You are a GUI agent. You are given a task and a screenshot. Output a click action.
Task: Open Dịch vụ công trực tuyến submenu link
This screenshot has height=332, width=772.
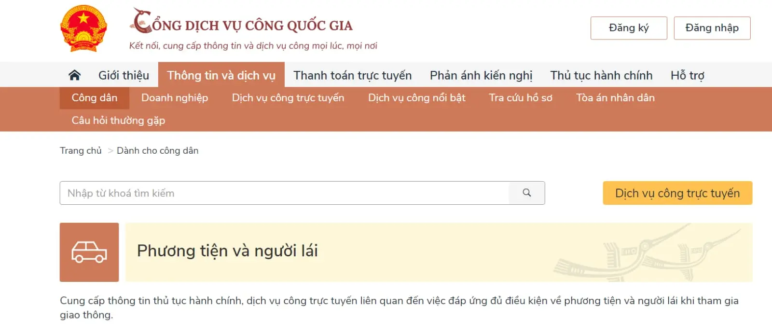[x=288, y=98]
